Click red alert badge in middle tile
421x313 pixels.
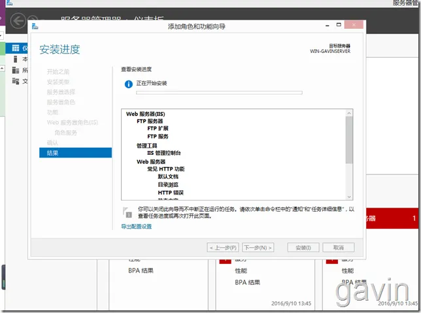pyautogui.click(x=225, y=261)
